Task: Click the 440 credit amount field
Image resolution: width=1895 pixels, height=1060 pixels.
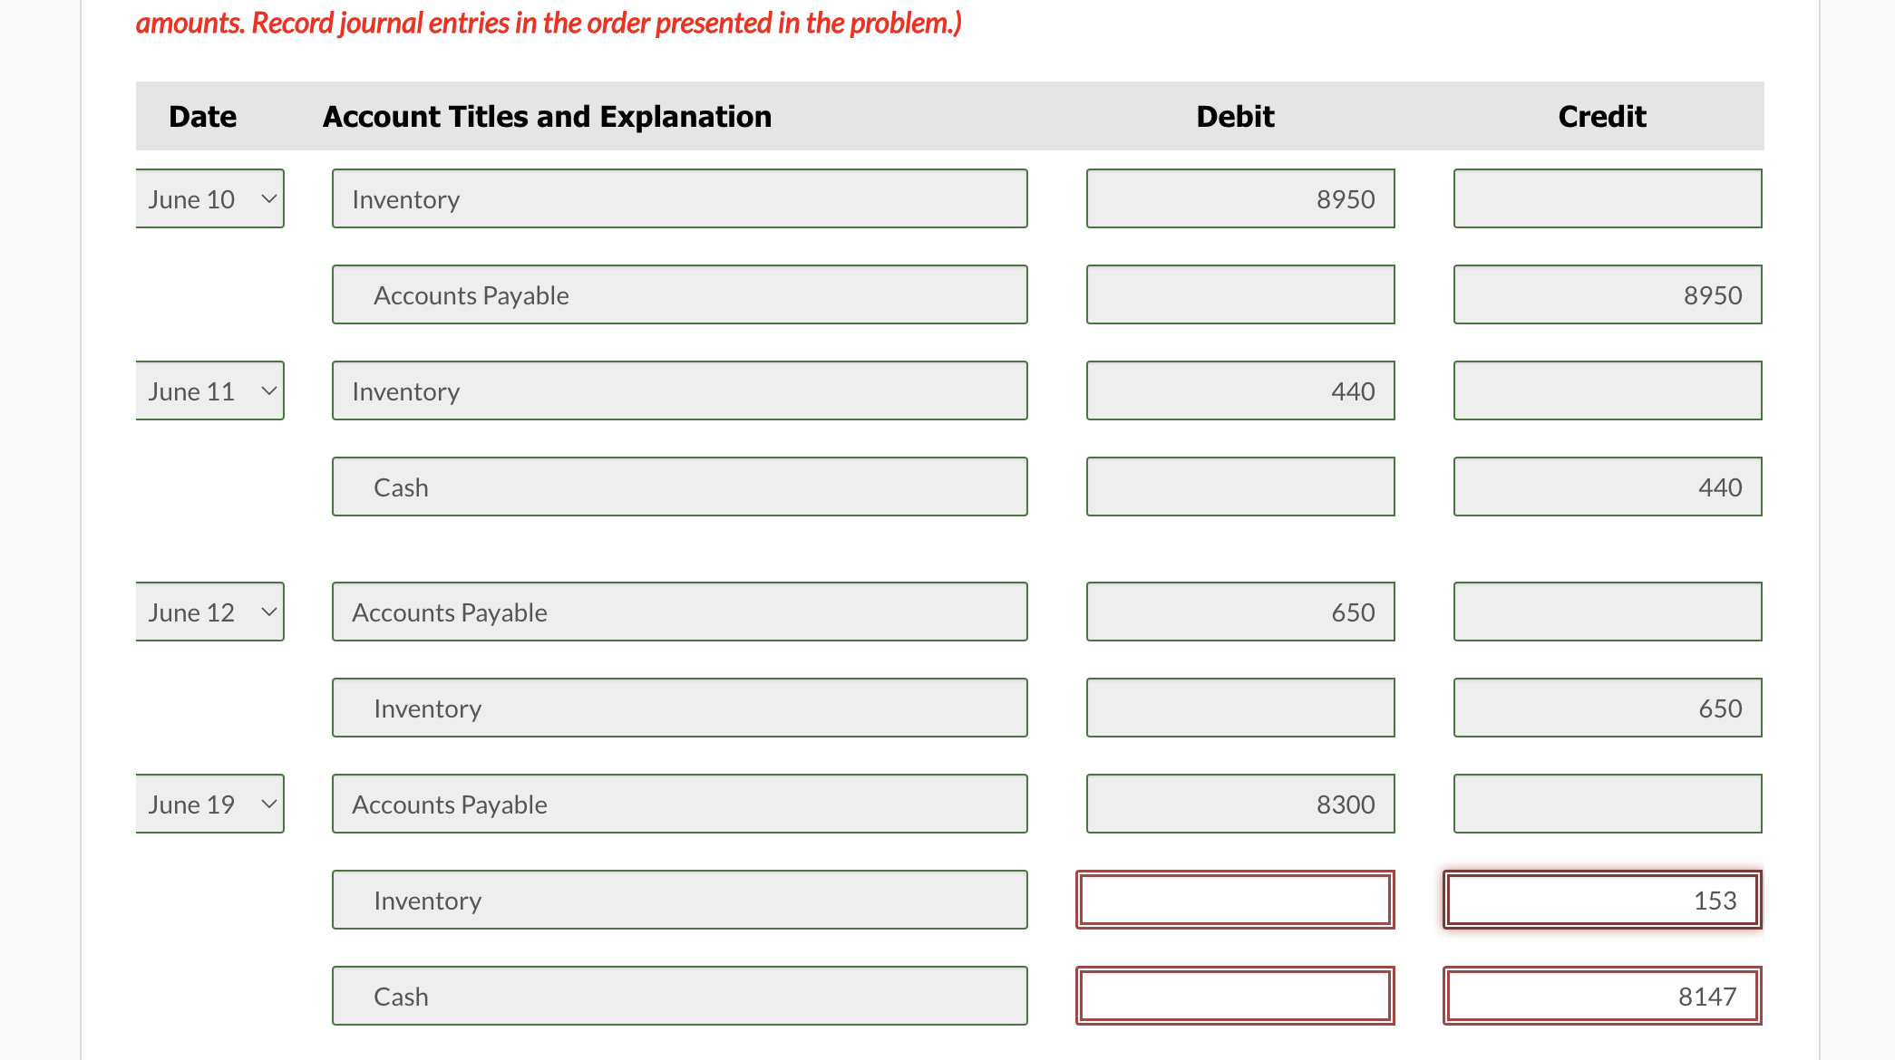Action: pyautogui.click(x=1607, y=487)
